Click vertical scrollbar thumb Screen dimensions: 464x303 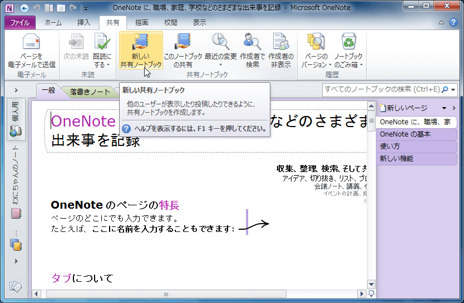[371, 121]
